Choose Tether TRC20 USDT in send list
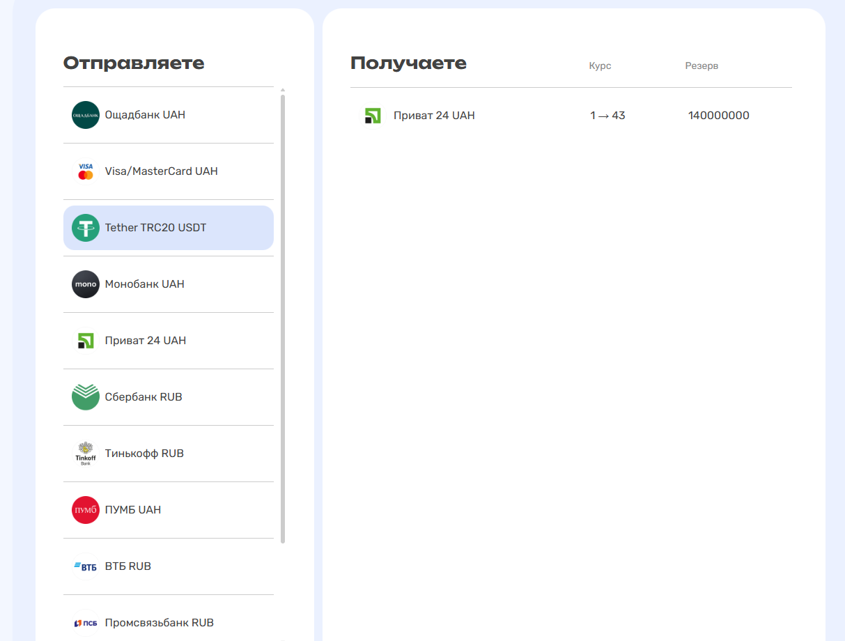Screen dimensions: 845x641 155,228
